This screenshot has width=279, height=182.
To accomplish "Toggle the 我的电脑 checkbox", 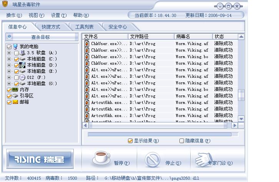I will 9,47.
